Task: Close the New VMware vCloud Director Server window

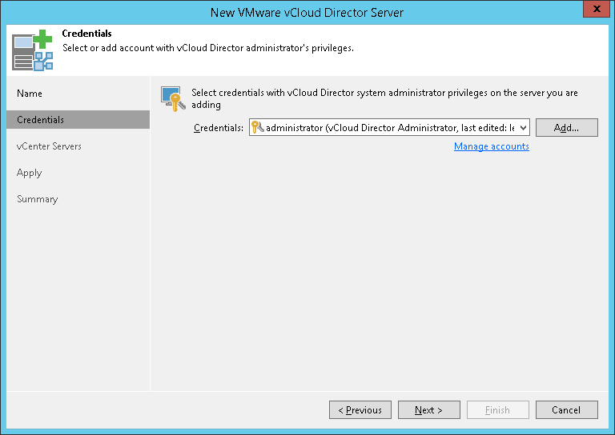Action: [593, 11]
